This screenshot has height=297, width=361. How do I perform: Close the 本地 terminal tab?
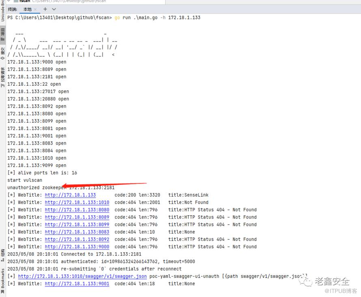35,9
